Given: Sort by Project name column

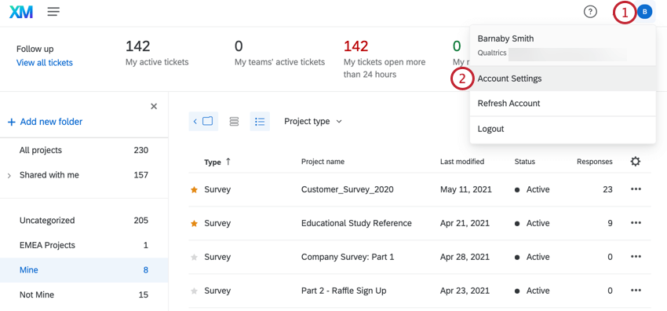Looking at the screenshot, I should (x=323, y=162).
